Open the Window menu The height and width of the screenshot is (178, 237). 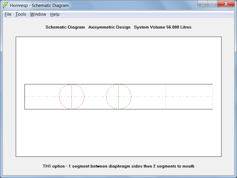[38, 14]
